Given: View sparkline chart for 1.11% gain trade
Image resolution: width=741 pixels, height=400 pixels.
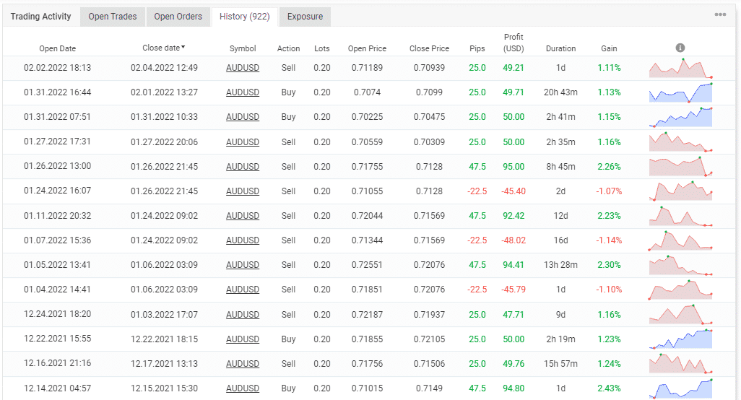Looking at the screenshot, I should pos(680,68).
